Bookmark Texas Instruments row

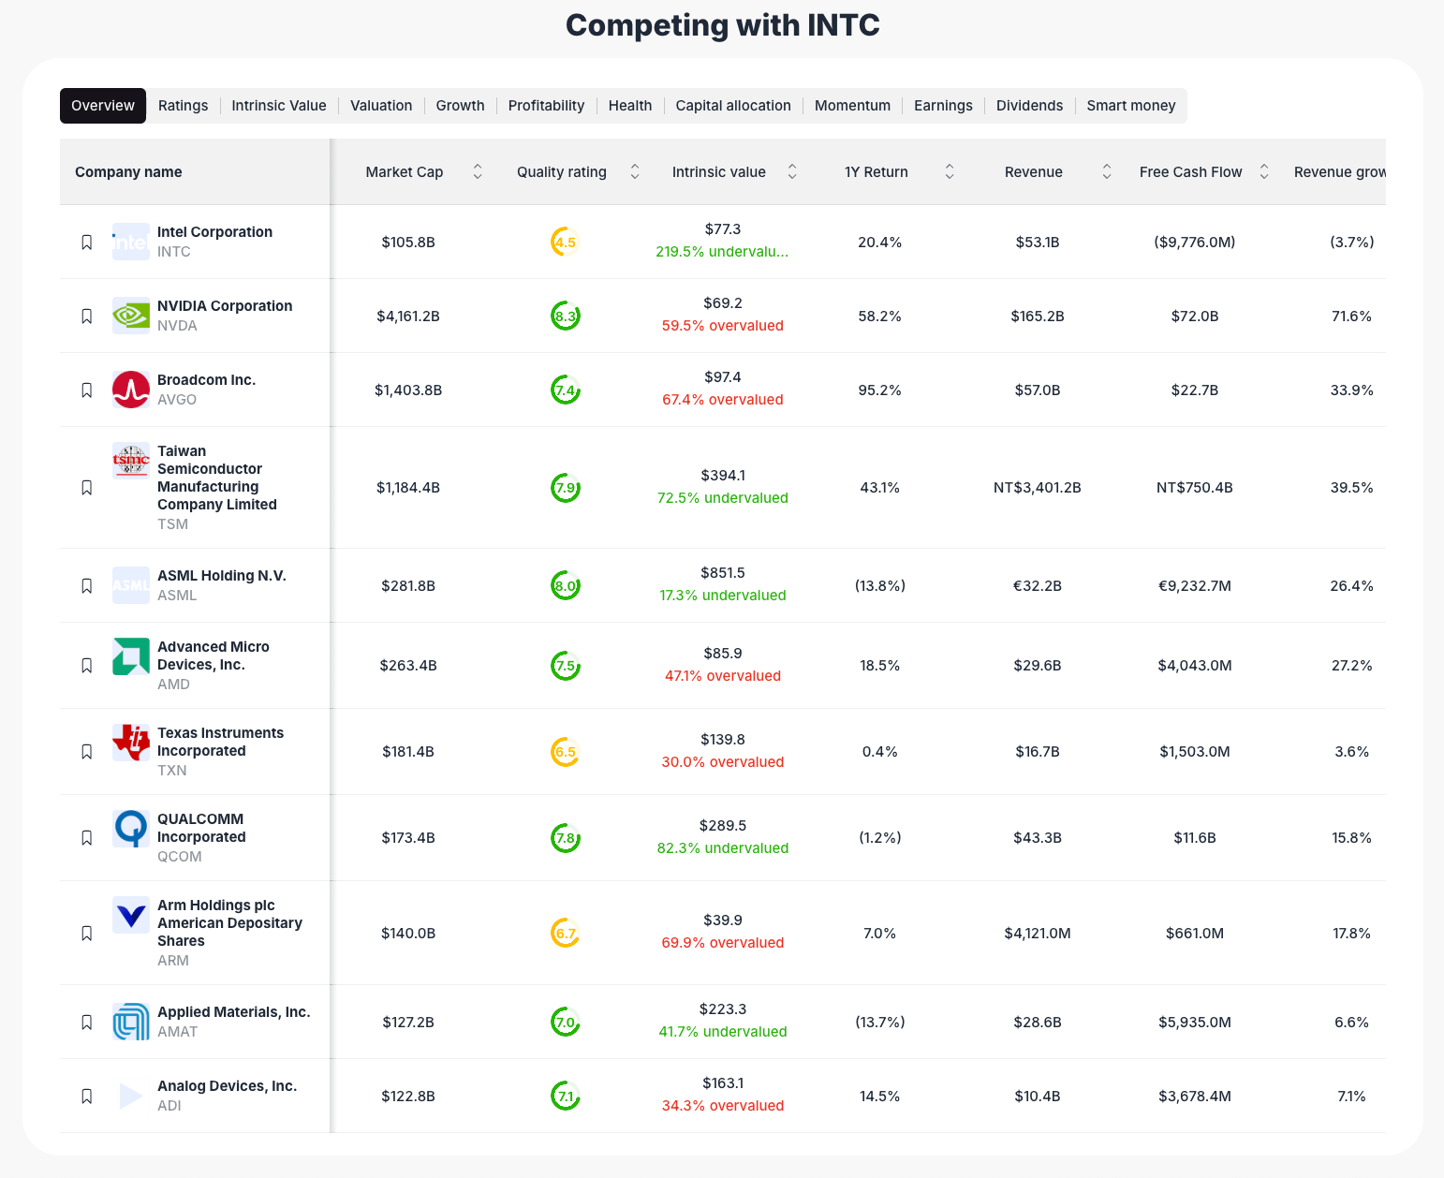tap(87, 751)
